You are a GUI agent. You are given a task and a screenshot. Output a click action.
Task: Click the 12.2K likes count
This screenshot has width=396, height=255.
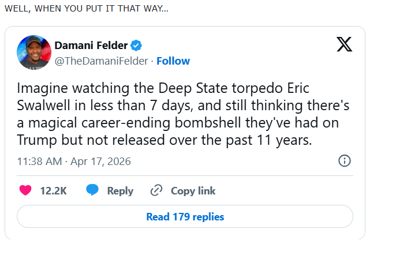53,191
